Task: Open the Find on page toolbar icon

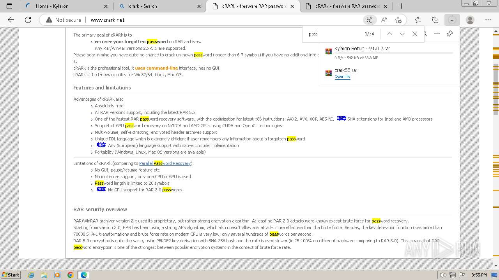Action: point(369,20)
